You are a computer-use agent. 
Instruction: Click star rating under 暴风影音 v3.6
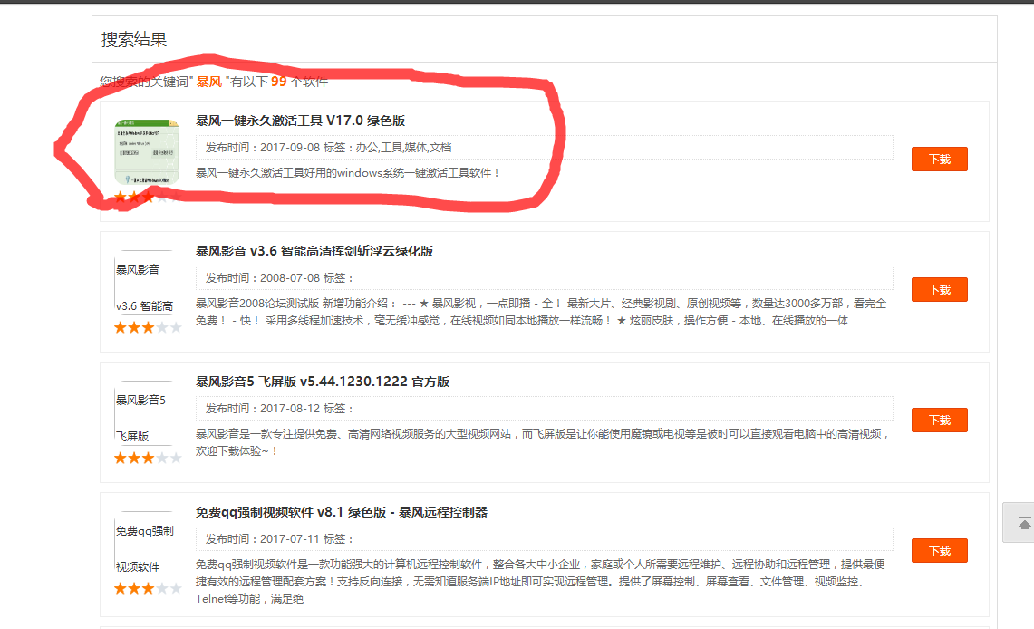[x=147, y=328]
